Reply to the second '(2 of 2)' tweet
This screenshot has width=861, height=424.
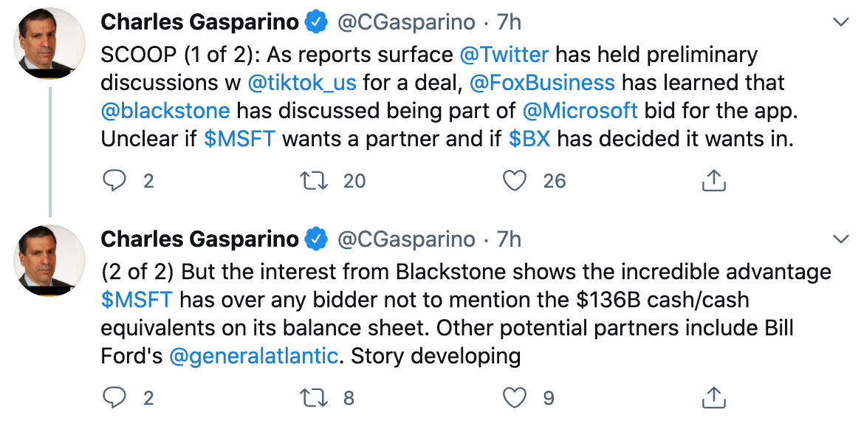pos(114,398)
